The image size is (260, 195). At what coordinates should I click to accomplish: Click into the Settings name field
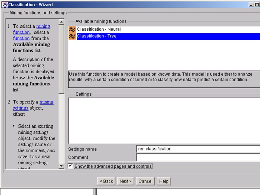coord(198,149)
